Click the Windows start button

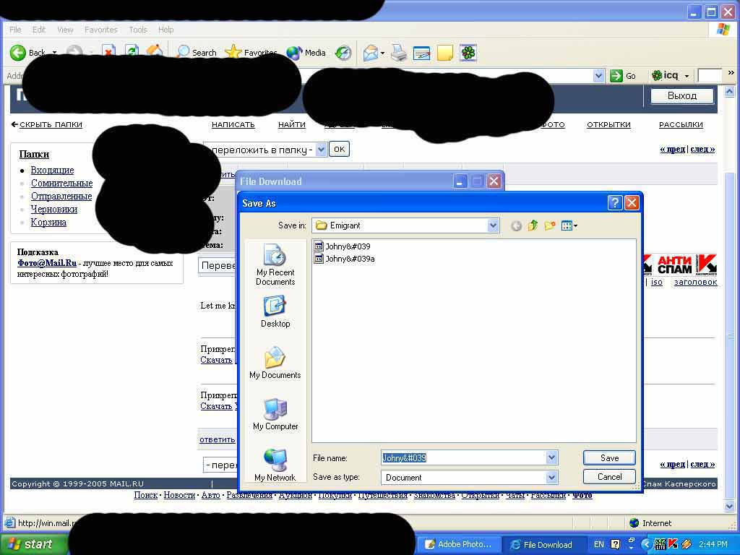coord(33,544)
